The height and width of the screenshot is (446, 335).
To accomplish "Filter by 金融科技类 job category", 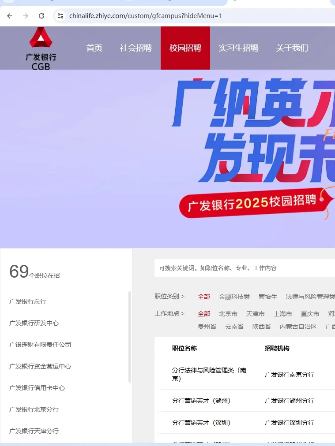I will pos(234,297).
